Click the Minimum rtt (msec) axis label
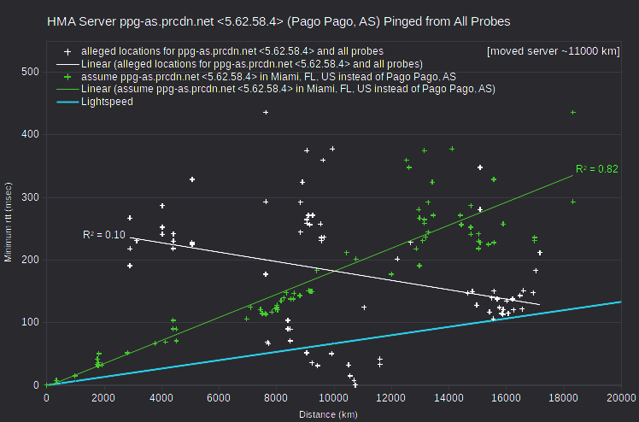 pyautogui.click(x=9, y=222)
